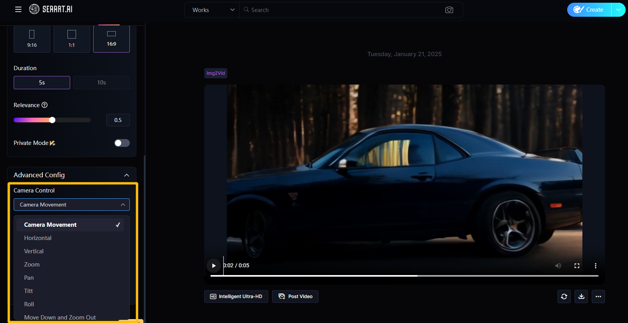Open the three-dot more actions button
This screenshot has height=323, width=628.
coord(598,297)
